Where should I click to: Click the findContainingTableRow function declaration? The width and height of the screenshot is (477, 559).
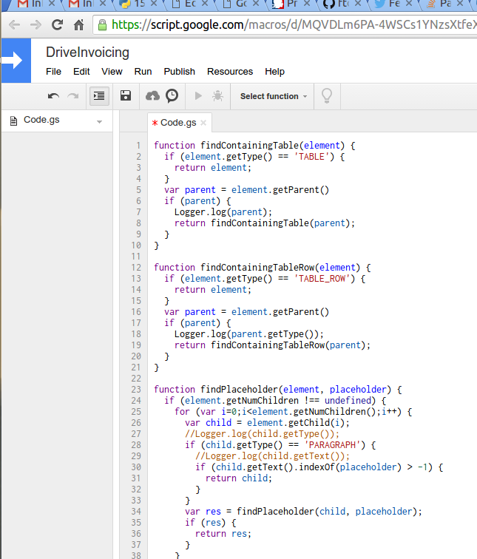[x=263, y=268]
